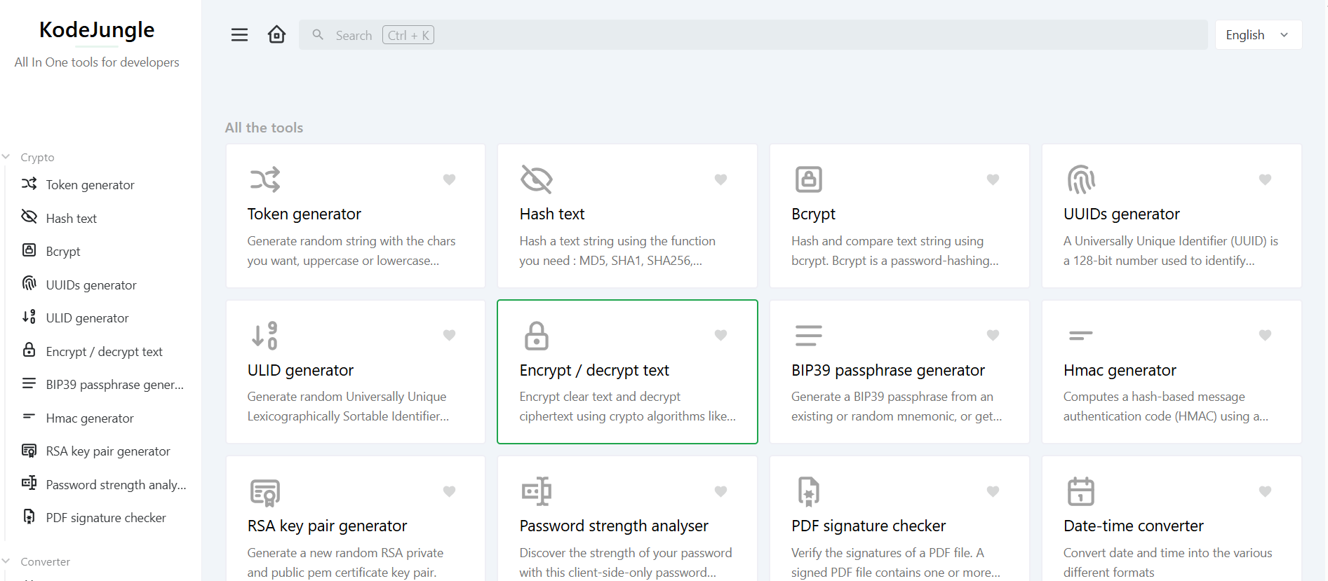Open Encrypt / decrypt text in sidebar
The width and height of the screenshot is (1328, 581).
point(103,351)
